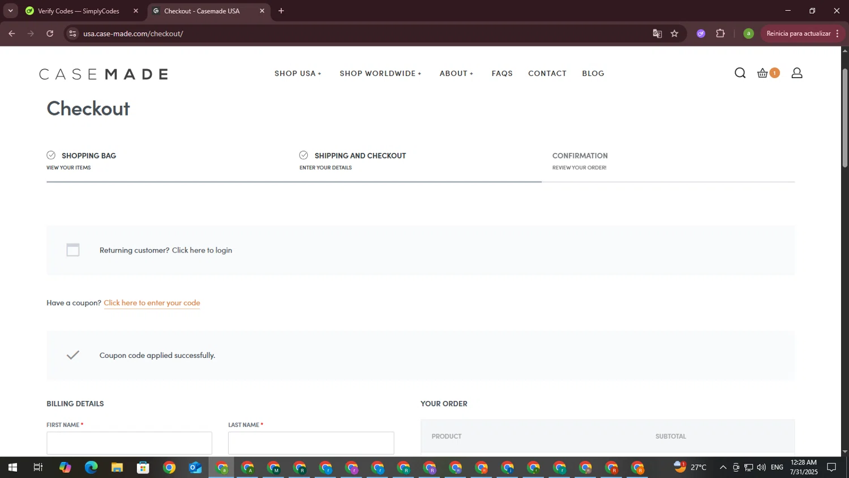Screen dimensions: 849x478
Task: Click the address bar URL
Action: coord(133,33)
